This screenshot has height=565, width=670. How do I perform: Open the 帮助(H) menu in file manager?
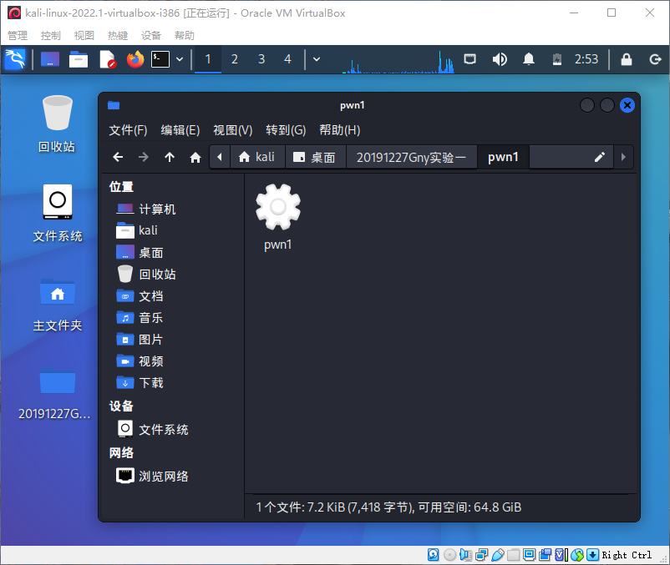[340, 129]
